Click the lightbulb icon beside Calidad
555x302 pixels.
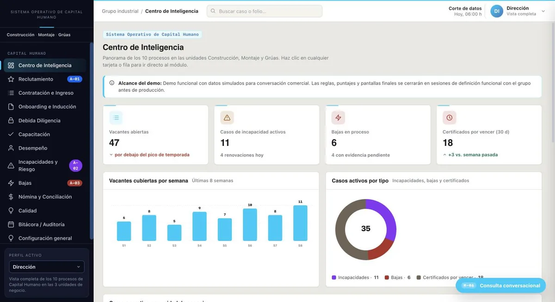pos(11,211)
